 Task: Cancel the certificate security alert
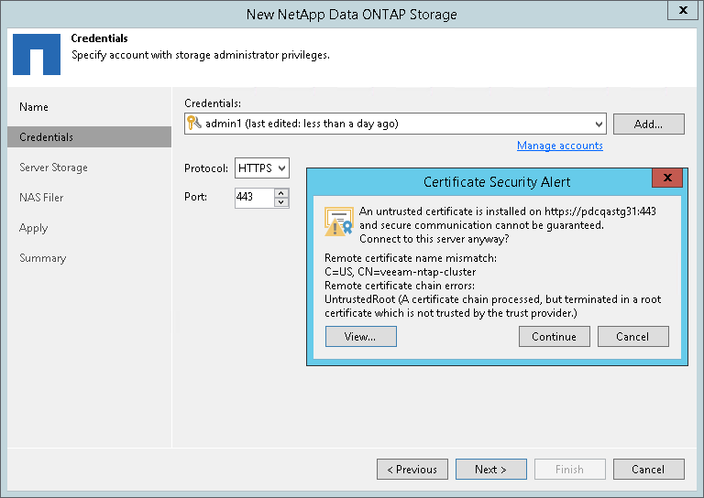point(632,336)
